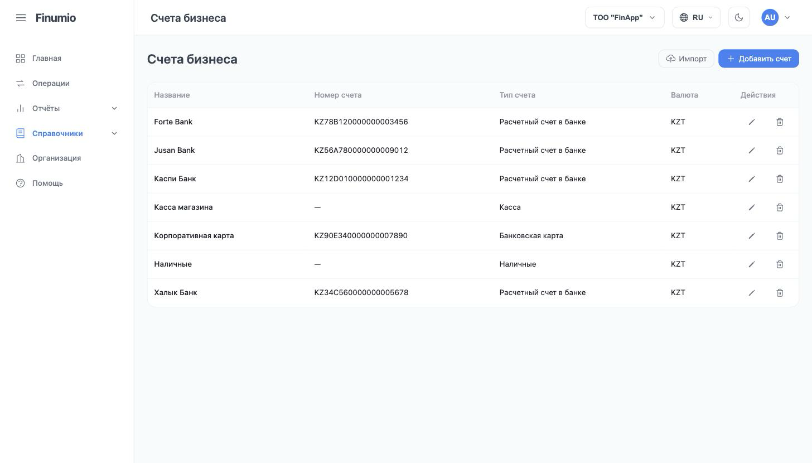Edit the Forte Bank account

click(x=752, y=122)
